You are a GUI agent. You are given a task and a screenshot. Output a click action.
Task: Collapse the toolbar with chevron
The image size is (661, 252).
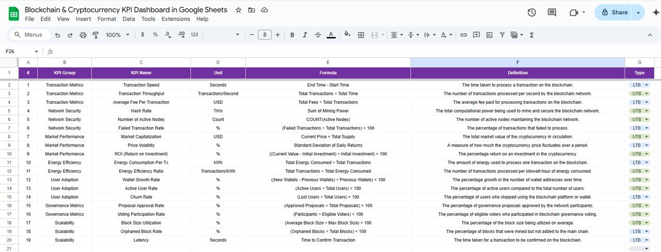[x=650, y=35]
